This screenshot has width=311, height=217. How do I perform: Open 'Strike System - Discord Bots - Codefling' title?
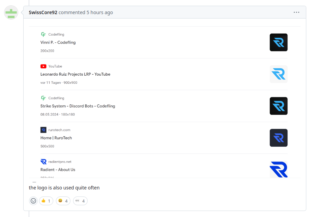[78, 106]
